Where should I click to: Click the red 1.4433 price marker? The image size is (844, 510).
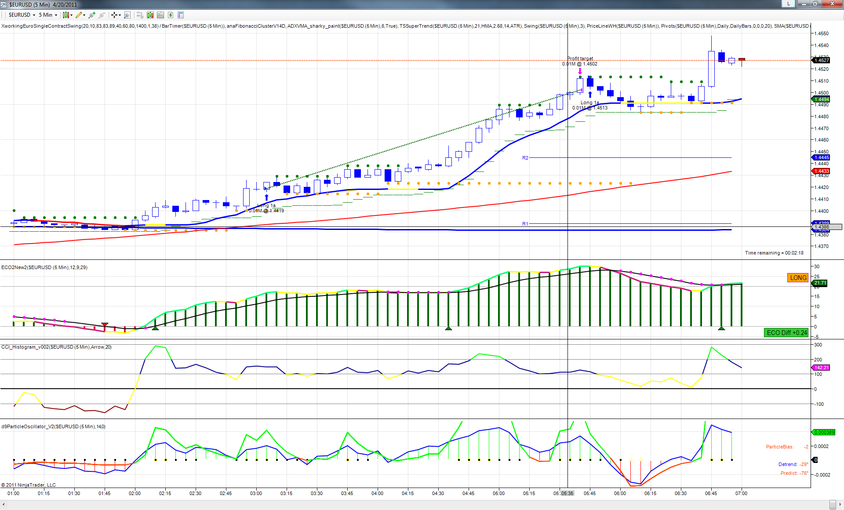click(x=821, y=171)
